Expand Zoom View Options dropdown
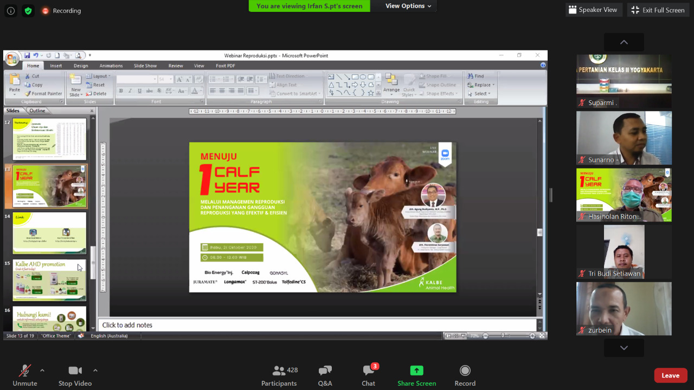694x390 pixels. pyautogui.click(x=408, y=6)
